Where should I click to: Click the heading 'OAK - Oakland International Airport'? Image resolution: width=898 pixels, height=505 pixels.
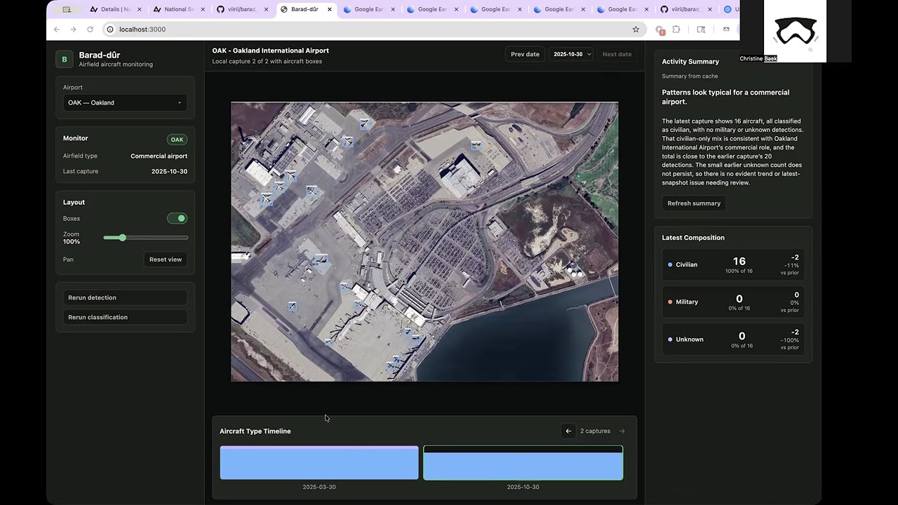tap(271, 50)
